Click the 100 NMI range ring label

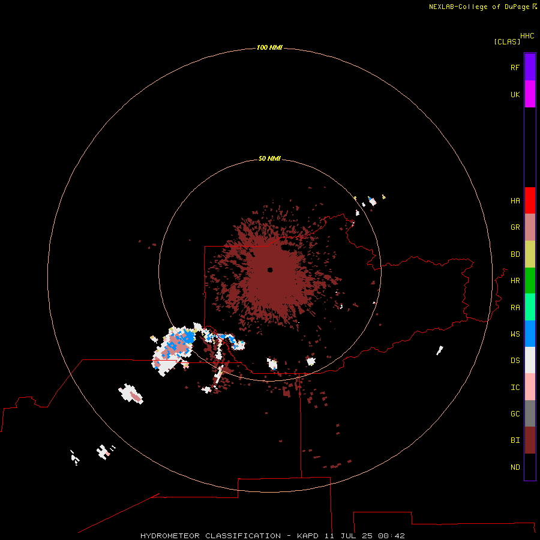pos(269,47)
